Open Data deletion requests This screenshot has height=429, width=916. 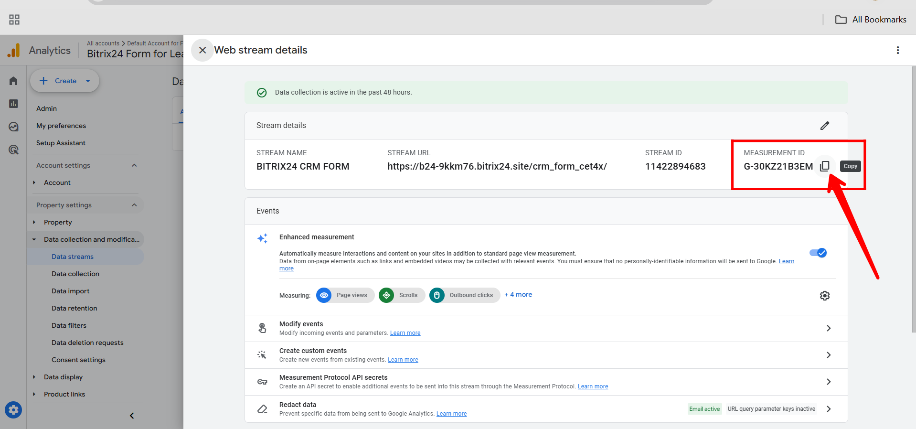pos(87,343)
